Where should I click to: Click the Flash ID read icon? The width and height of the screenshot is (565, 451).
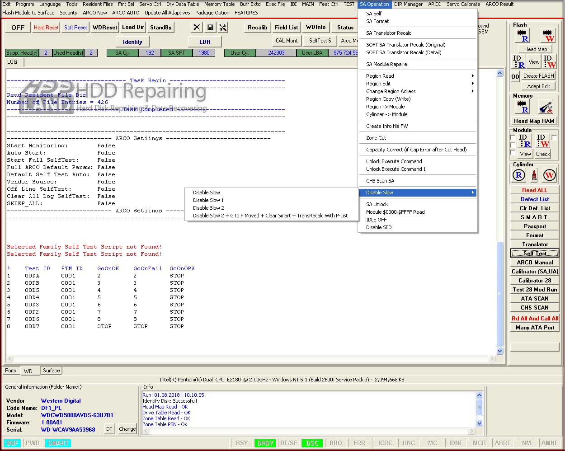(518, 62)
